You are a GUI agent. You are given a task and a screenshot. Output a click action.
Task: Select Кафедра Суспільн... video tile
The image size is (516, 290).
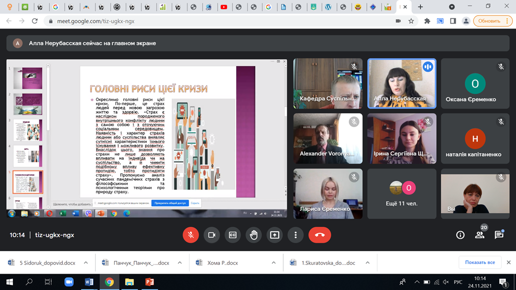[328, 83]
